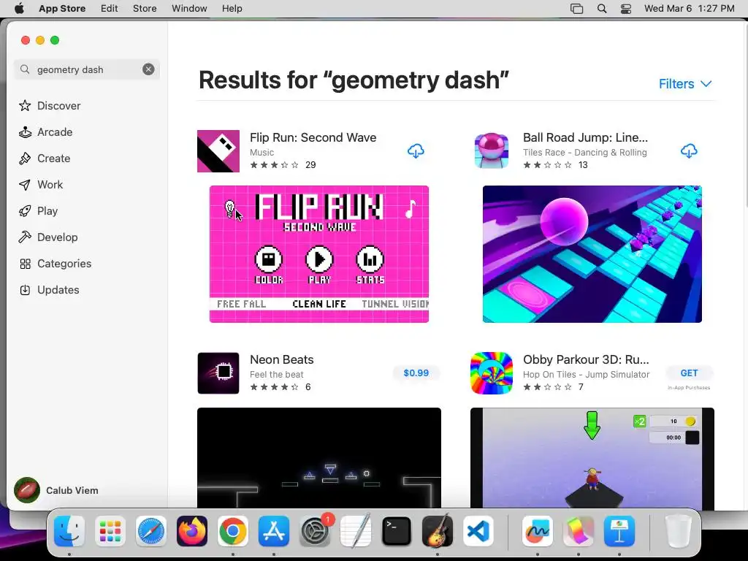Open the Neon Beats app icon
The image size is (748, 561).
218,373
